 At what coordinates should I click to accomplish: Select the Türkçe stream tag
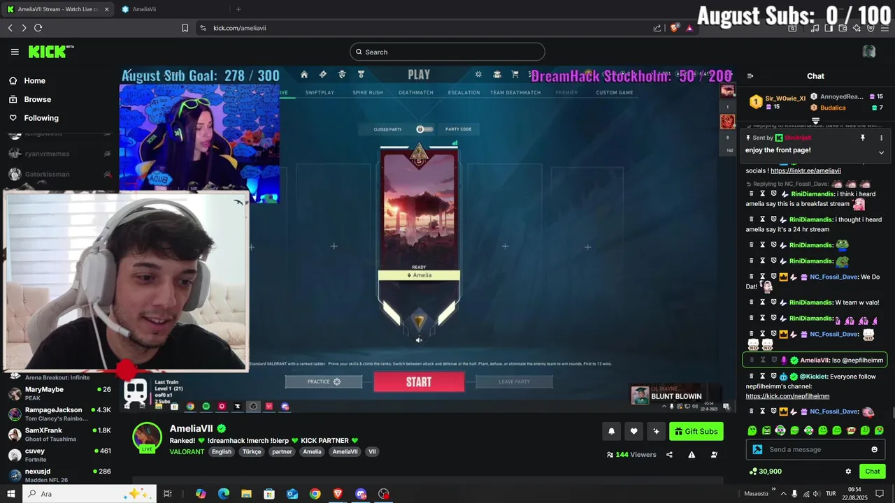tap(252, 452)
